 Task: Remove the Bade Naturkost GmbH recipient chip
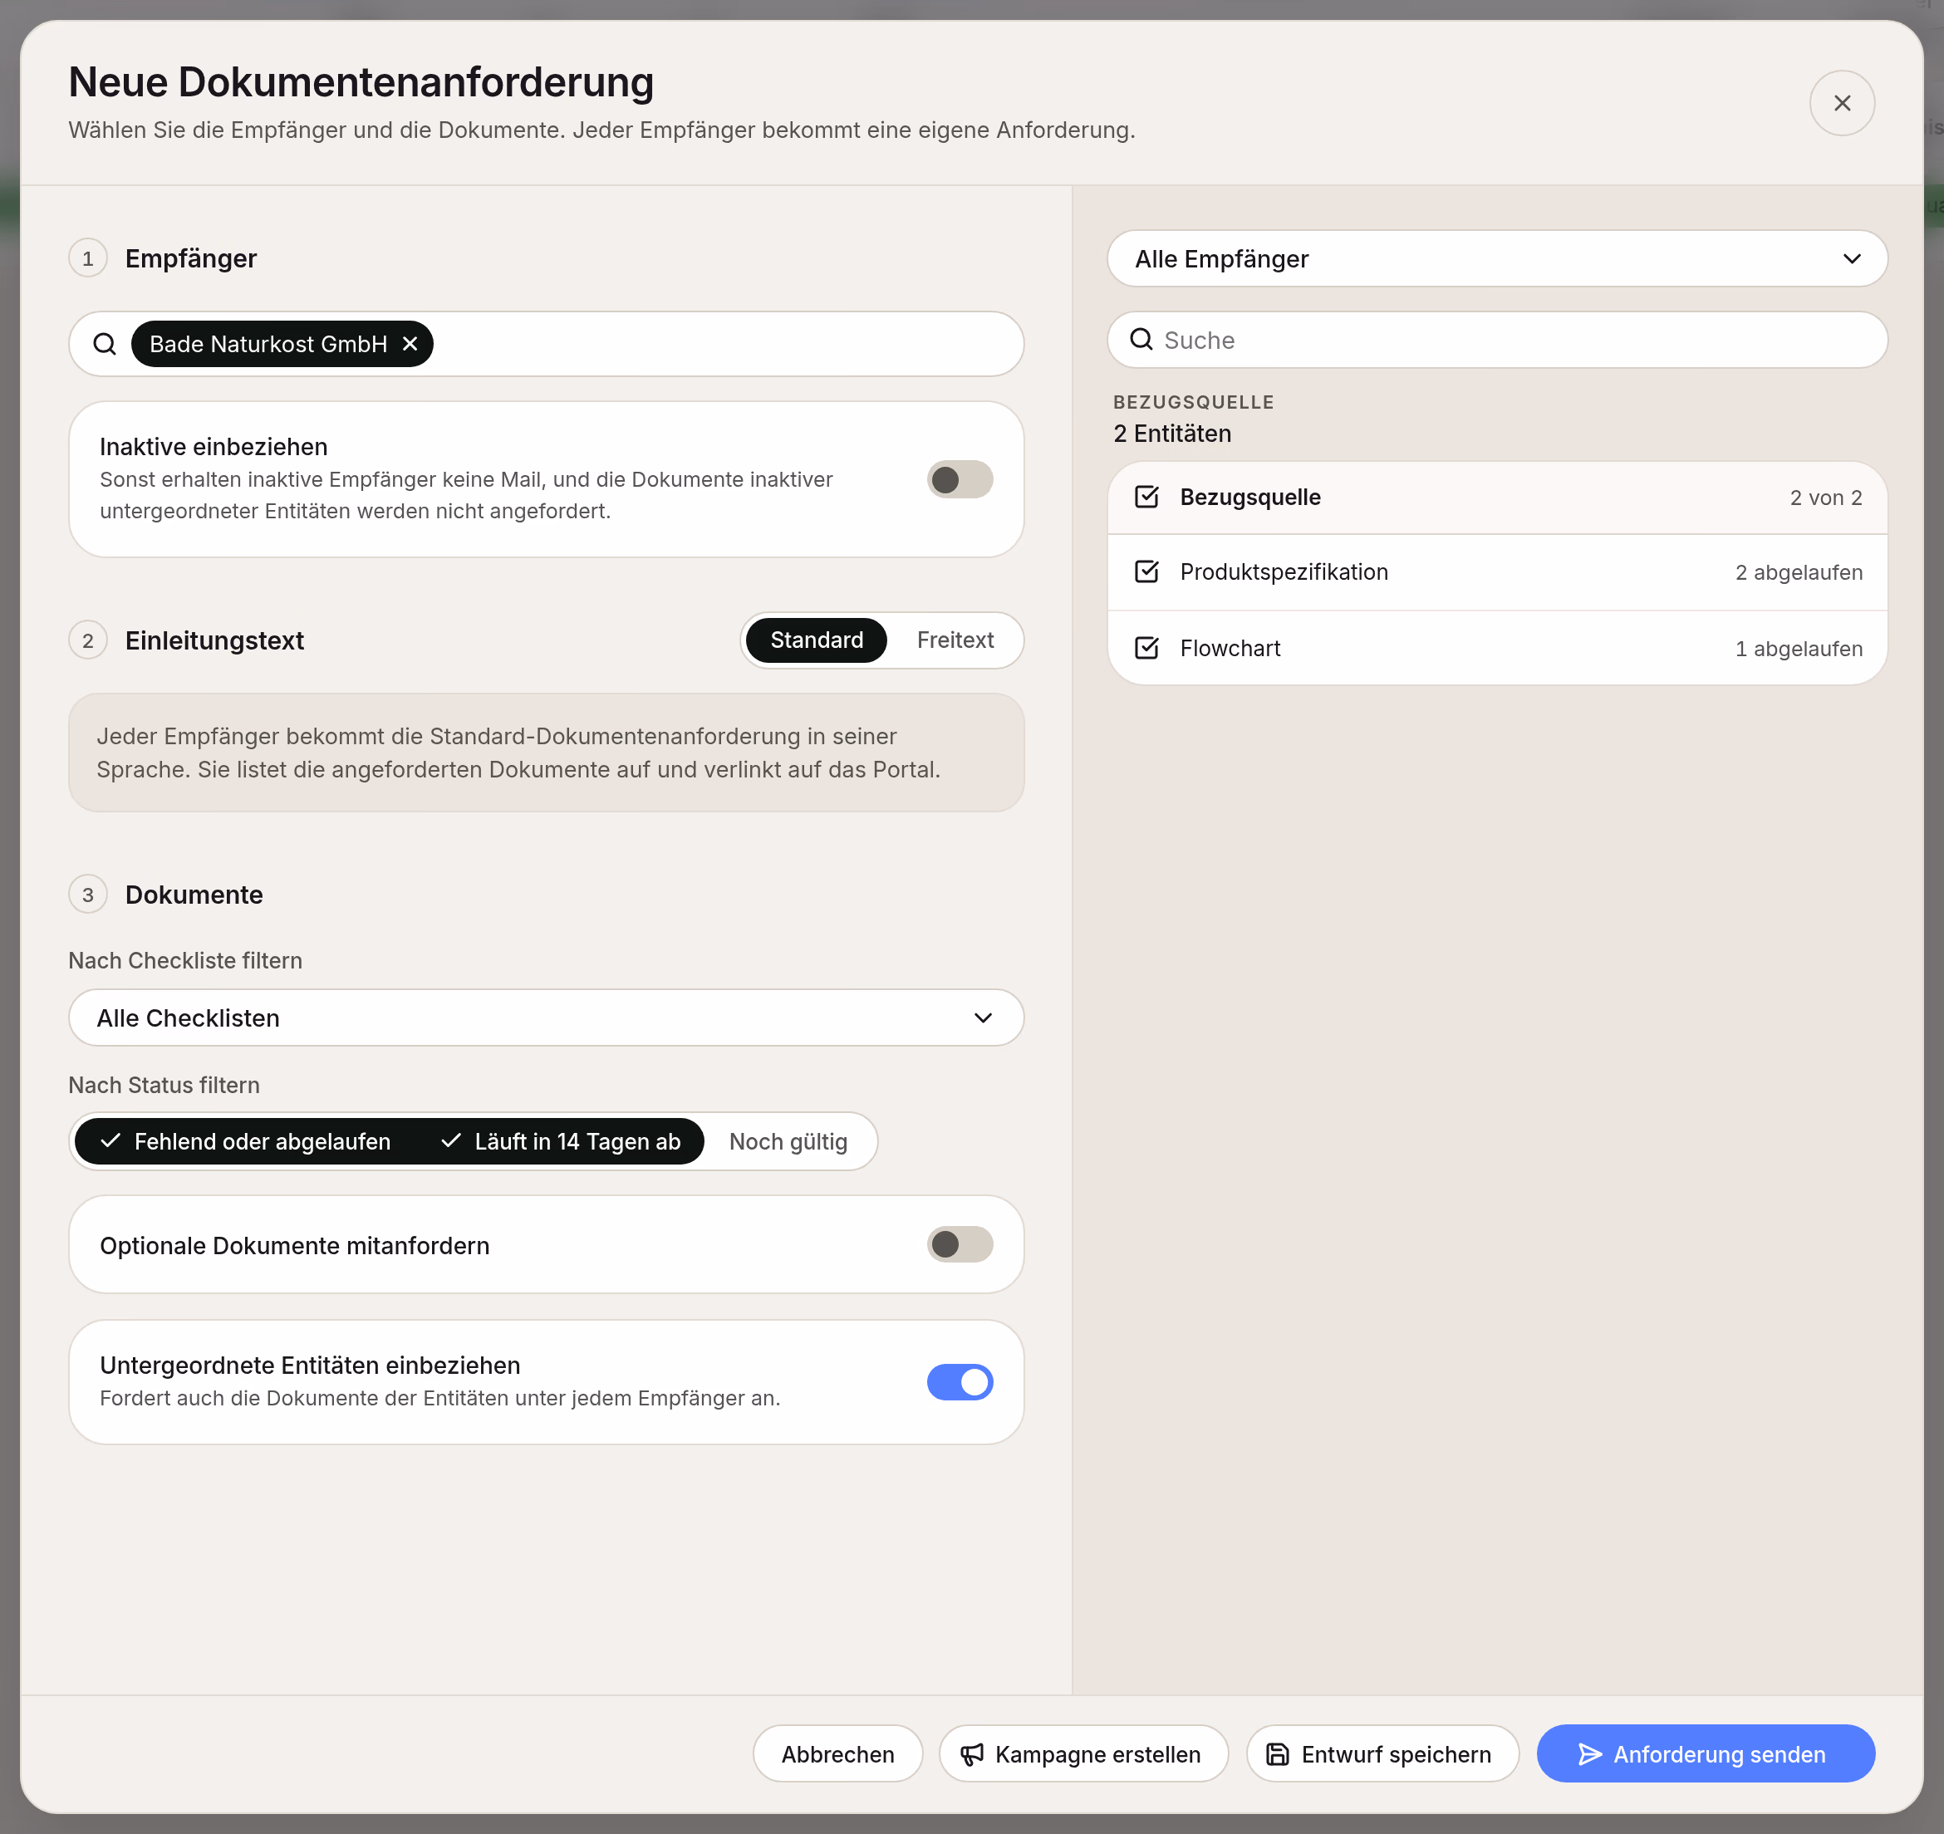click(x=410, y=344)
